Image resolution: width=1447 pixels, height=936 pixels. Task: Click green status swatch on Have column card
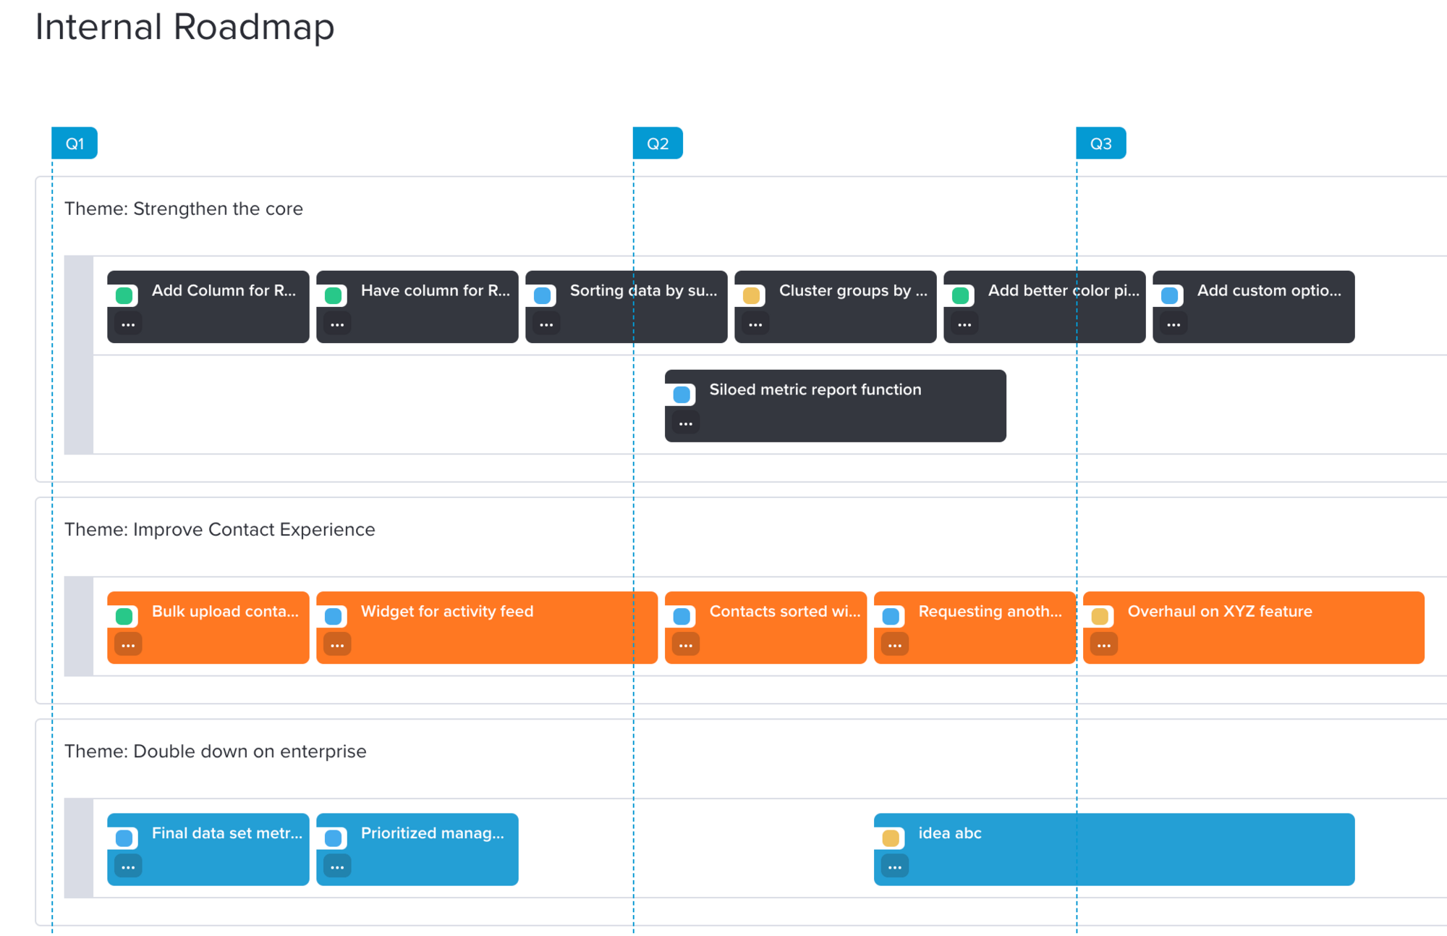pos(334,295)
